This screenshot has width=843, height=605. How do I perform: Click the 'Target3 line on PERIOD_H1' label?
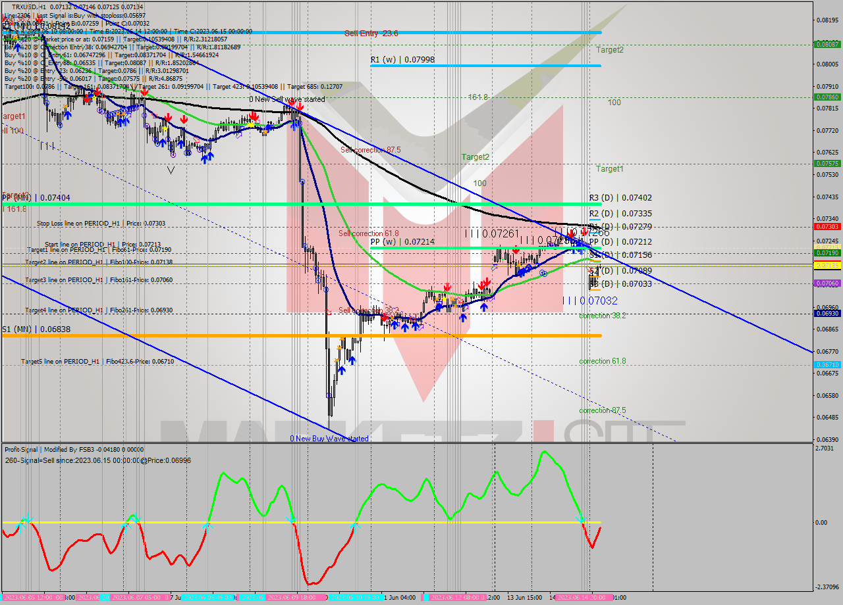tap(99, 279)
